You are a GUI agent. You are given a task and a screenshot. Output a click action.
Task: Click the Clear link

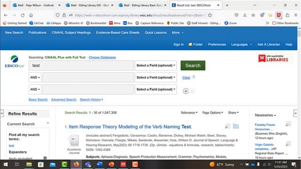pyautogui.click(x=186, y=77)
